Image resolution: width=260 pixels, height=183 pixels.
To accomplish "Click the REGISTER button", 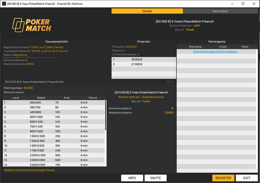I will tap(223, 178).
